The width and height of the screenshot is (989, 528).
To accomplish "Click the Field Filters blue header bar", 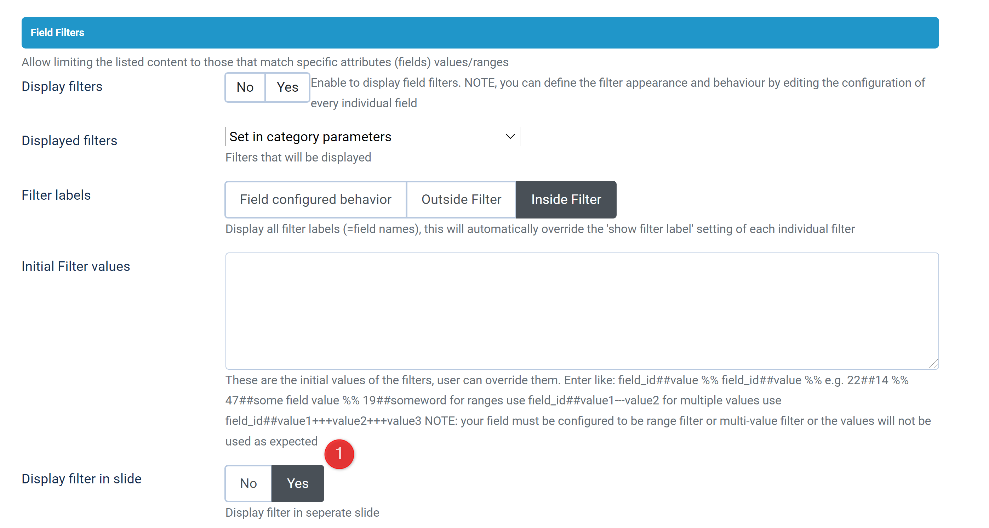I will tap(480, 33).
